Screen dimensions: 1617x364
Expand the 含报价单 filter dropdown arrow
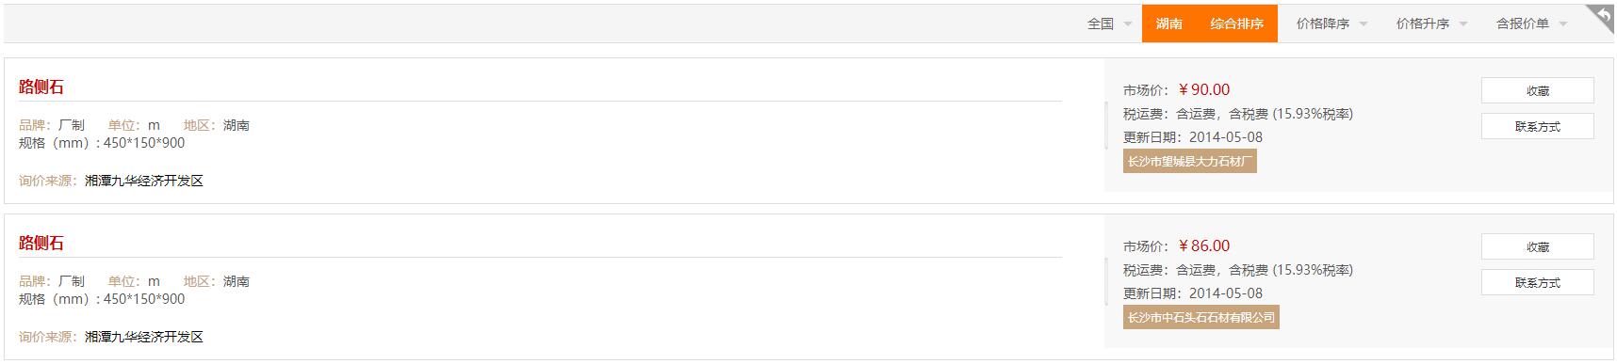(1563, 24)
